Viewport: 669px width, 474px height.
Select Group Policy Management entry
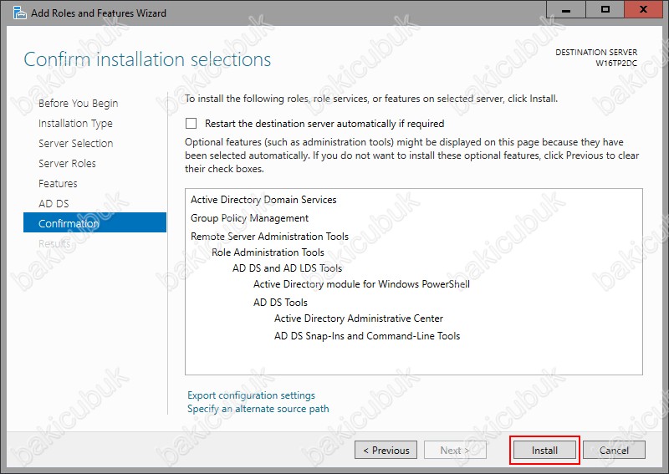click(249, 218)
